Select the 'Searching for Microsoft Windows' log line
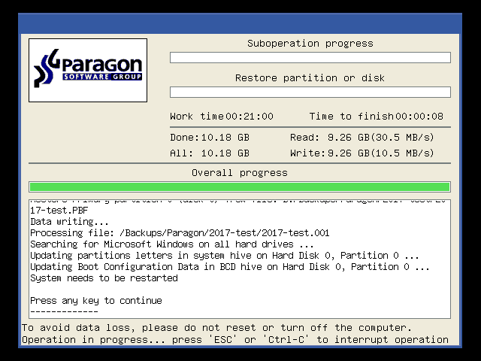This screenshot has height=361, width=481. point(171,244)
